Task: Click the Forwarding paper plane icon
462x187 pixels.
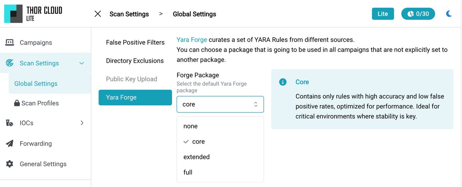Action: (x=10, y=144)
